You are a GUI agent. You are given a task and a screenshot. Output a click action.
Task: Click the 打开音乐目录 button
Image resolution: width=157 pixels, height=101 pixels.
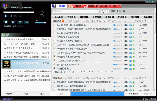[x=132, y=94]
